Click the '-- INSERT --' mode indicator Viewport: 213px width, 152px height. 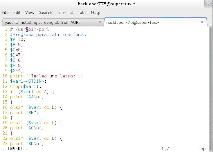tap(15, 149)
